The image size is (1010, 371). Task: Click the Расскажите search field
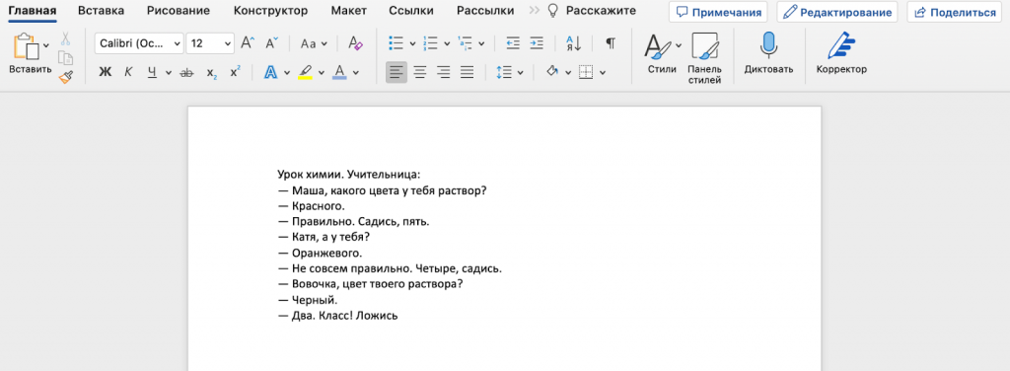pos(592,11)
